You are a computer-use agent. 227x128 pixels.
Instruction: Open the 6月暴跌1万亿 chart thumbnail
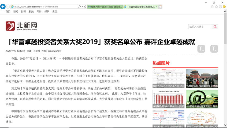point(168,99)
